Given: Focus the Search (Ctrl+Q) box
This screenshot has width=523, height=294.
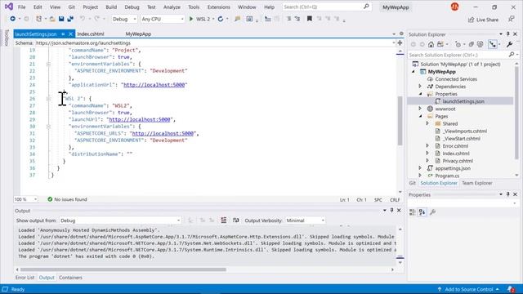Looking at the screenshot, I should pos(326,7).
